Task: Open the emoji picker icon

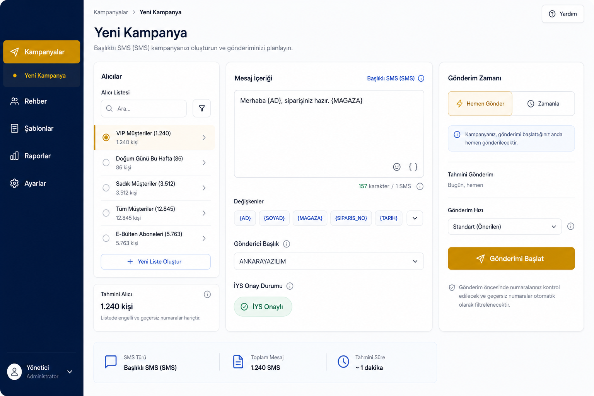Action: [397, 167]
